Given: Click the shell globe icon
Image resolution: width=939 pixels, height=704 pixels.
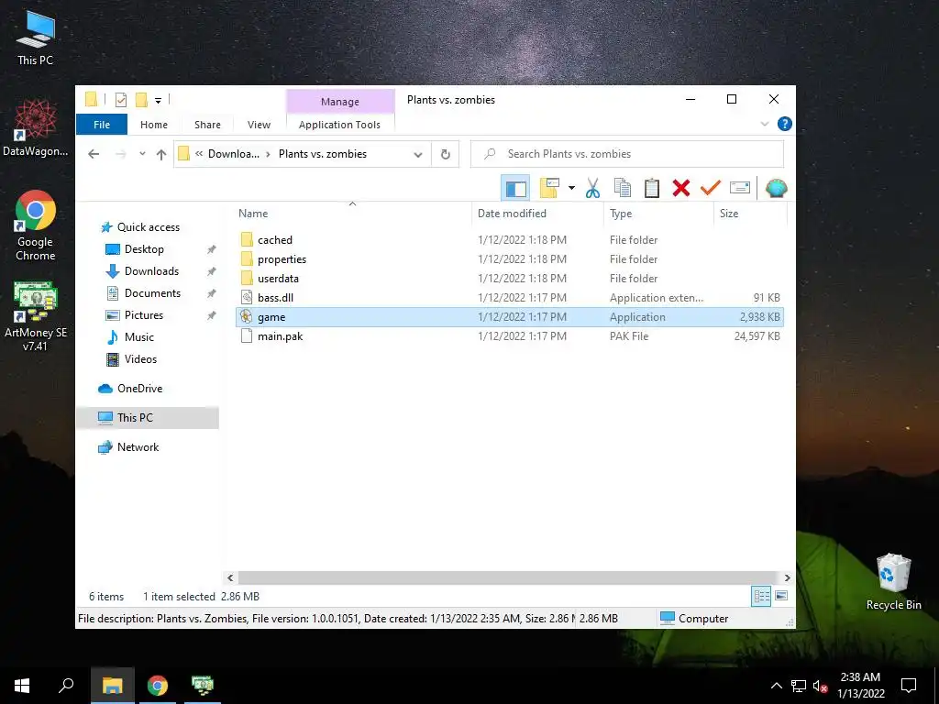Looking at the screenshot, I should tap(776, 189).
